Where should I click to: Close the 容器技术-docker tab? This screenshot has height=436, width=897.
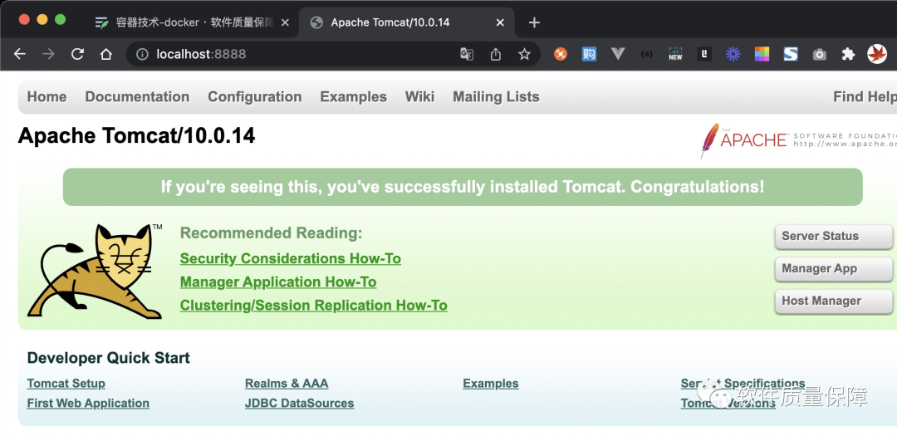285,22
